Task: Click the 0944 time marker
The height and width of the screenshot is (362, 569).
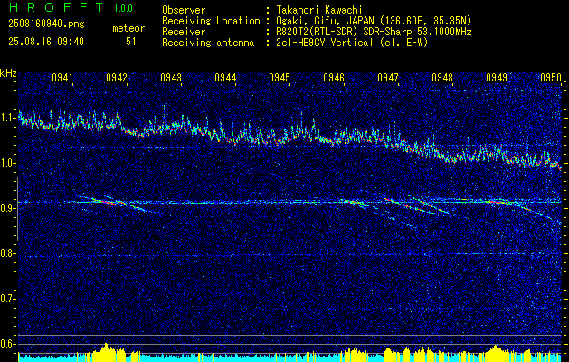Action: point(225,77)
